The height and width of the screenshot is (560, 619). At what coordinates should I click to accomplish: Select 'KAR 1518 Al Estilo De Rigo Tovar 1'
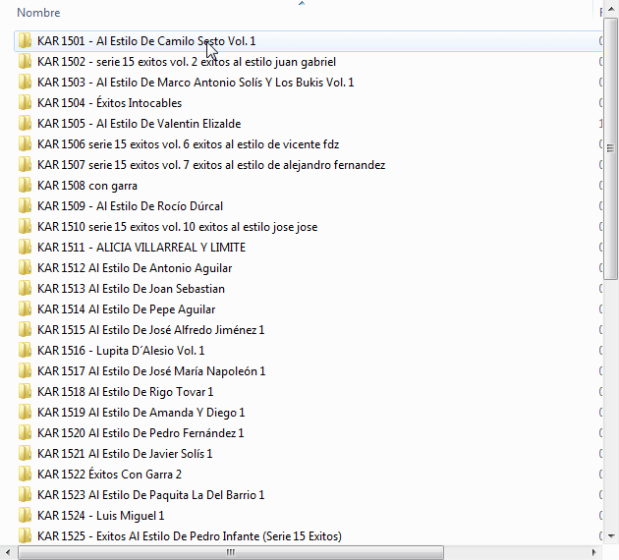tap(125, 391)
